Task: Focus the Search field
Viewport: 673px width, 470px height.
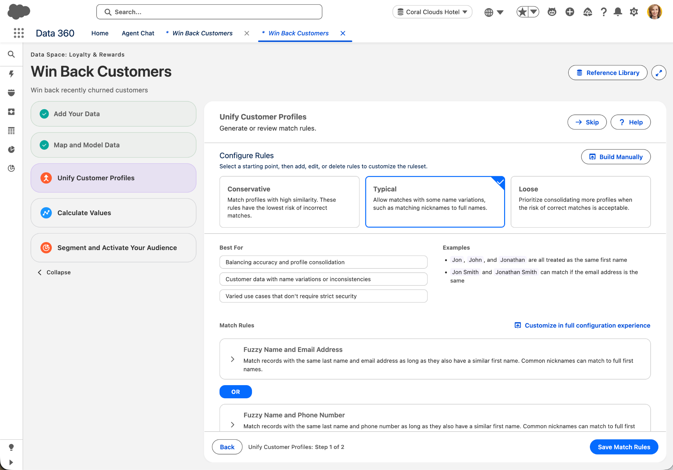Action: pyautogui.click(x=209, y=12)
